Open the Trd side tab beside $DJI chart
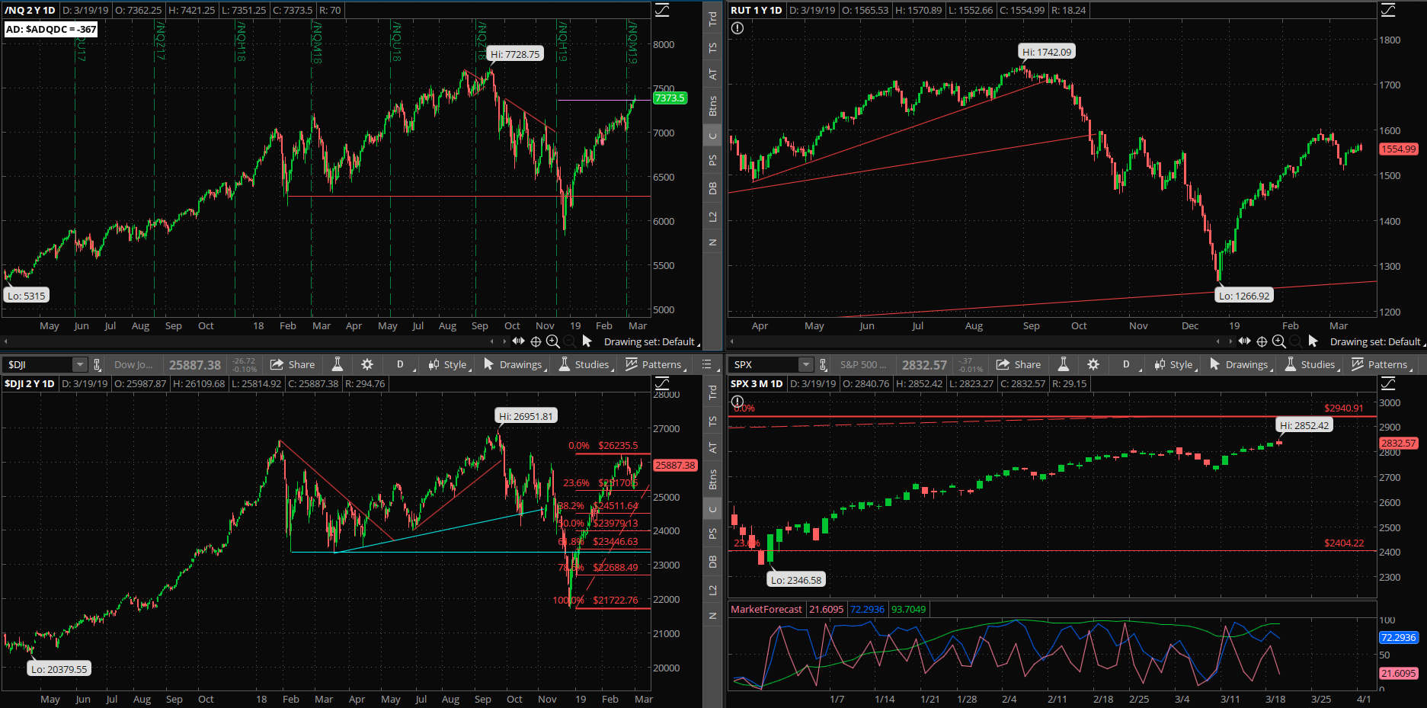The image size is (1427, 708). [x=712, y=392]
